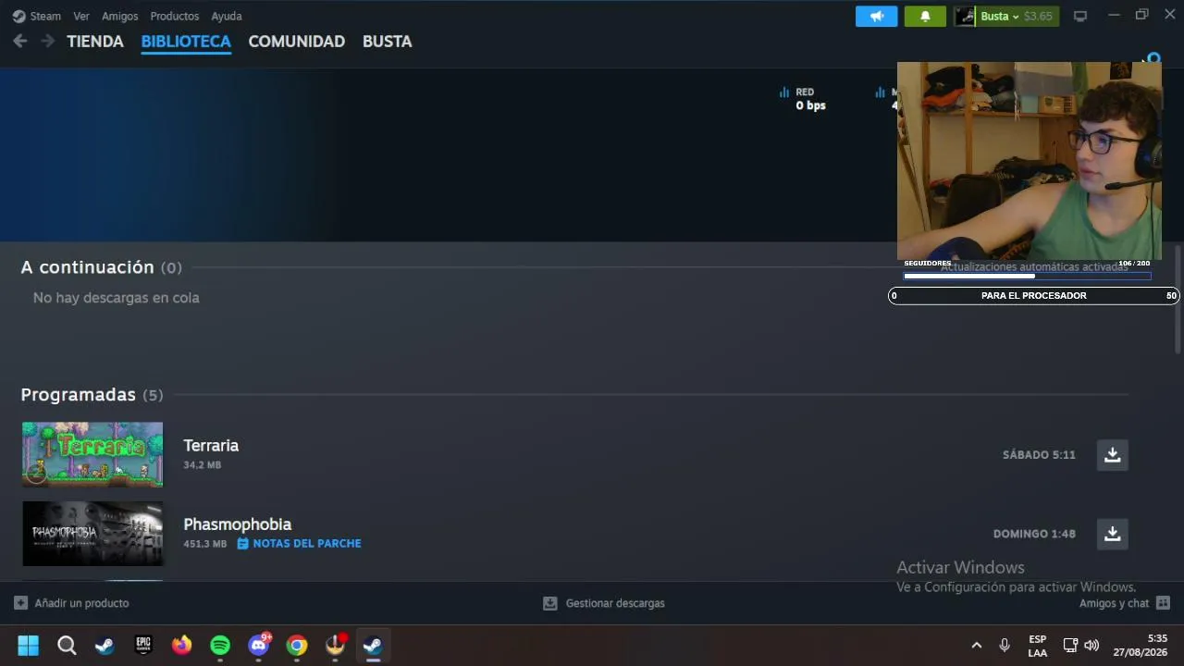Open the Windows Start menu

(28, 645)
